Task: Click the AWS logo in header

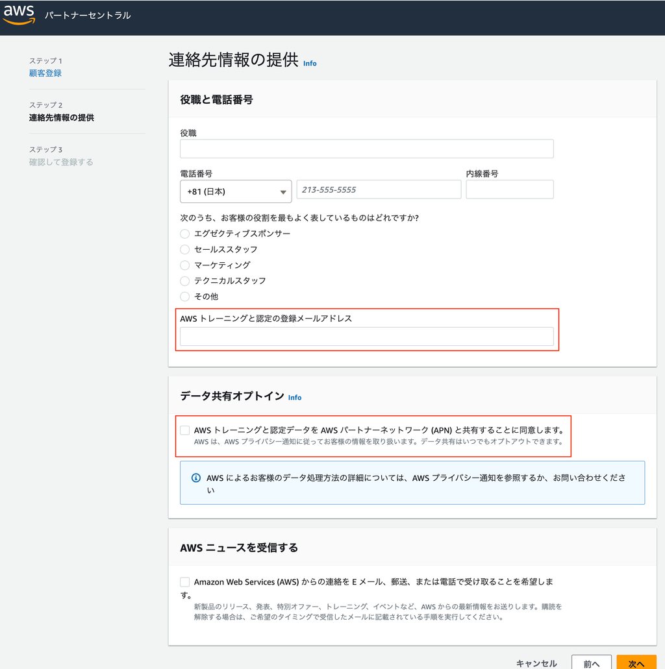Action: pos(19,14)
